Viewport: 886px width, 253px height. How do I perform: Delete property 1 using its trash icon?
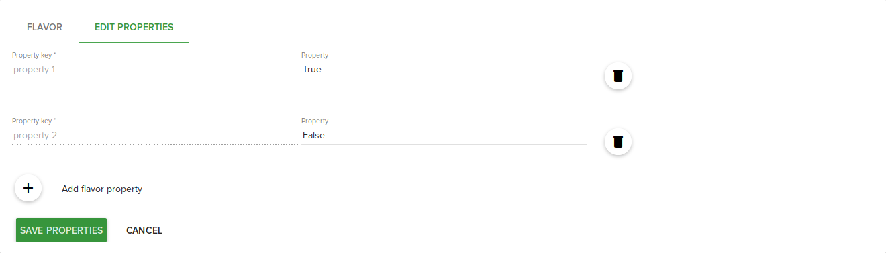click(x=618, y=76)
